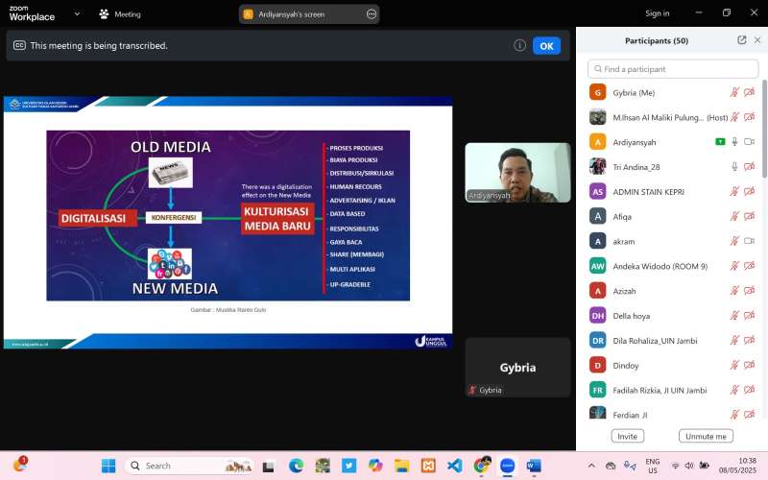This screenshot has width=768, height=480.
Task: Click Sign in at the top right
Action: tap(657, 13)
